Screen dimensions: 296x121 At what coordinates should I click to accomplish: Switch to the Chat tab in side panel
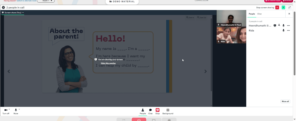pyautogui.click(x=259, y=14)
